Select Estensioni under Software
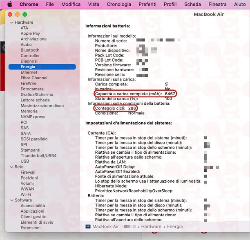This screenshot has width=250, height=240. [31, 228]
